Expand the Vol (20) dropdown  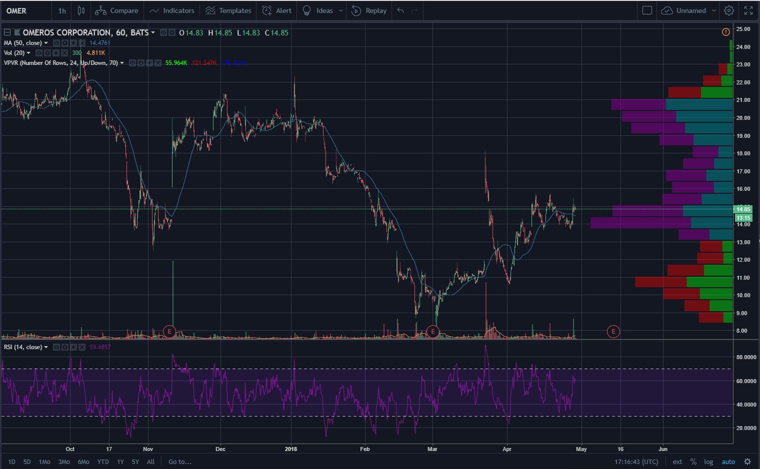pyautogui.click(x=28, y=53)
